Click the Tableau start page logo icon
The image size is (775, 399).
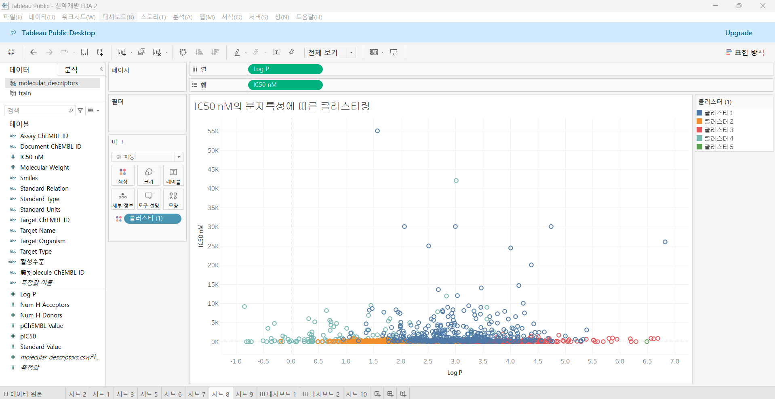(x=11, y=52)
